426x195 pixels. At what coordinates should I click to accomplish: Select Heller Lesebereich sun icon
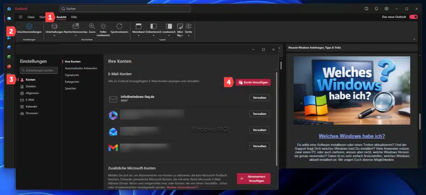click(x=103, y=26)
